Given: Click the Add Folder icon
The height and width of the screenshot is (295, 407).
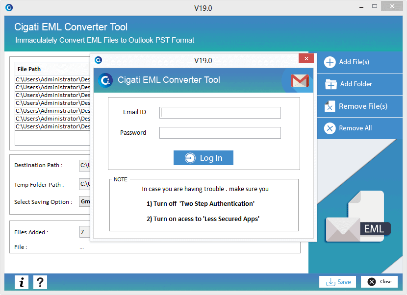Looking at the screenshot, I should point(331,84).
